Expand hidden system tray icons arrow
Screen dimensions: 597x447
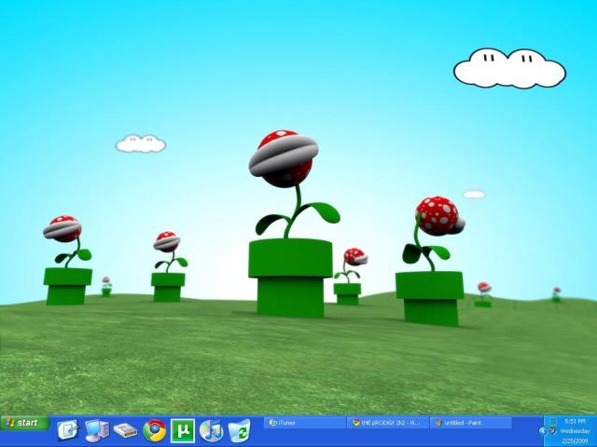pos(543,431)
